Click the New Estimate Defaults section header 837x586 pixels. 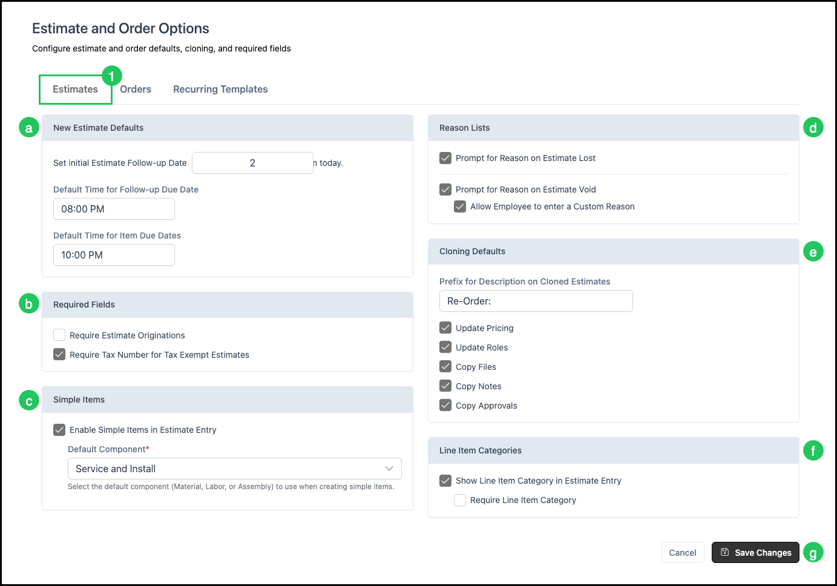(228, 128)
